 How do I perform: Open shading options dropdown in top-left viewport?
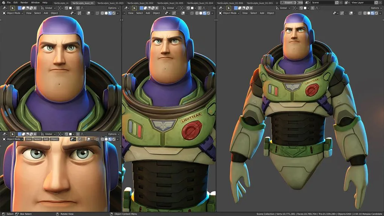coord(118,13)
